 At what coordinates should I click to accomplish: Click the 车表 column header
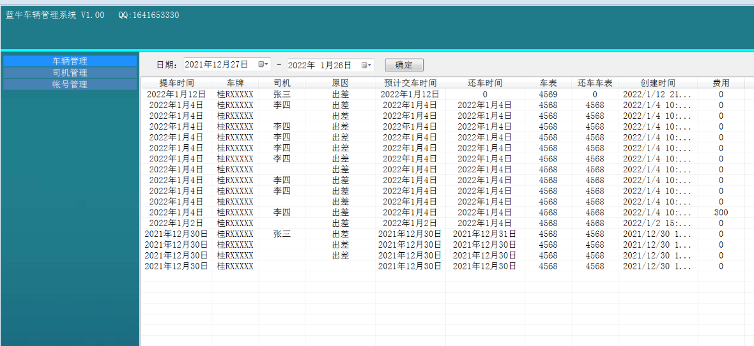click(x=548, y=83)
